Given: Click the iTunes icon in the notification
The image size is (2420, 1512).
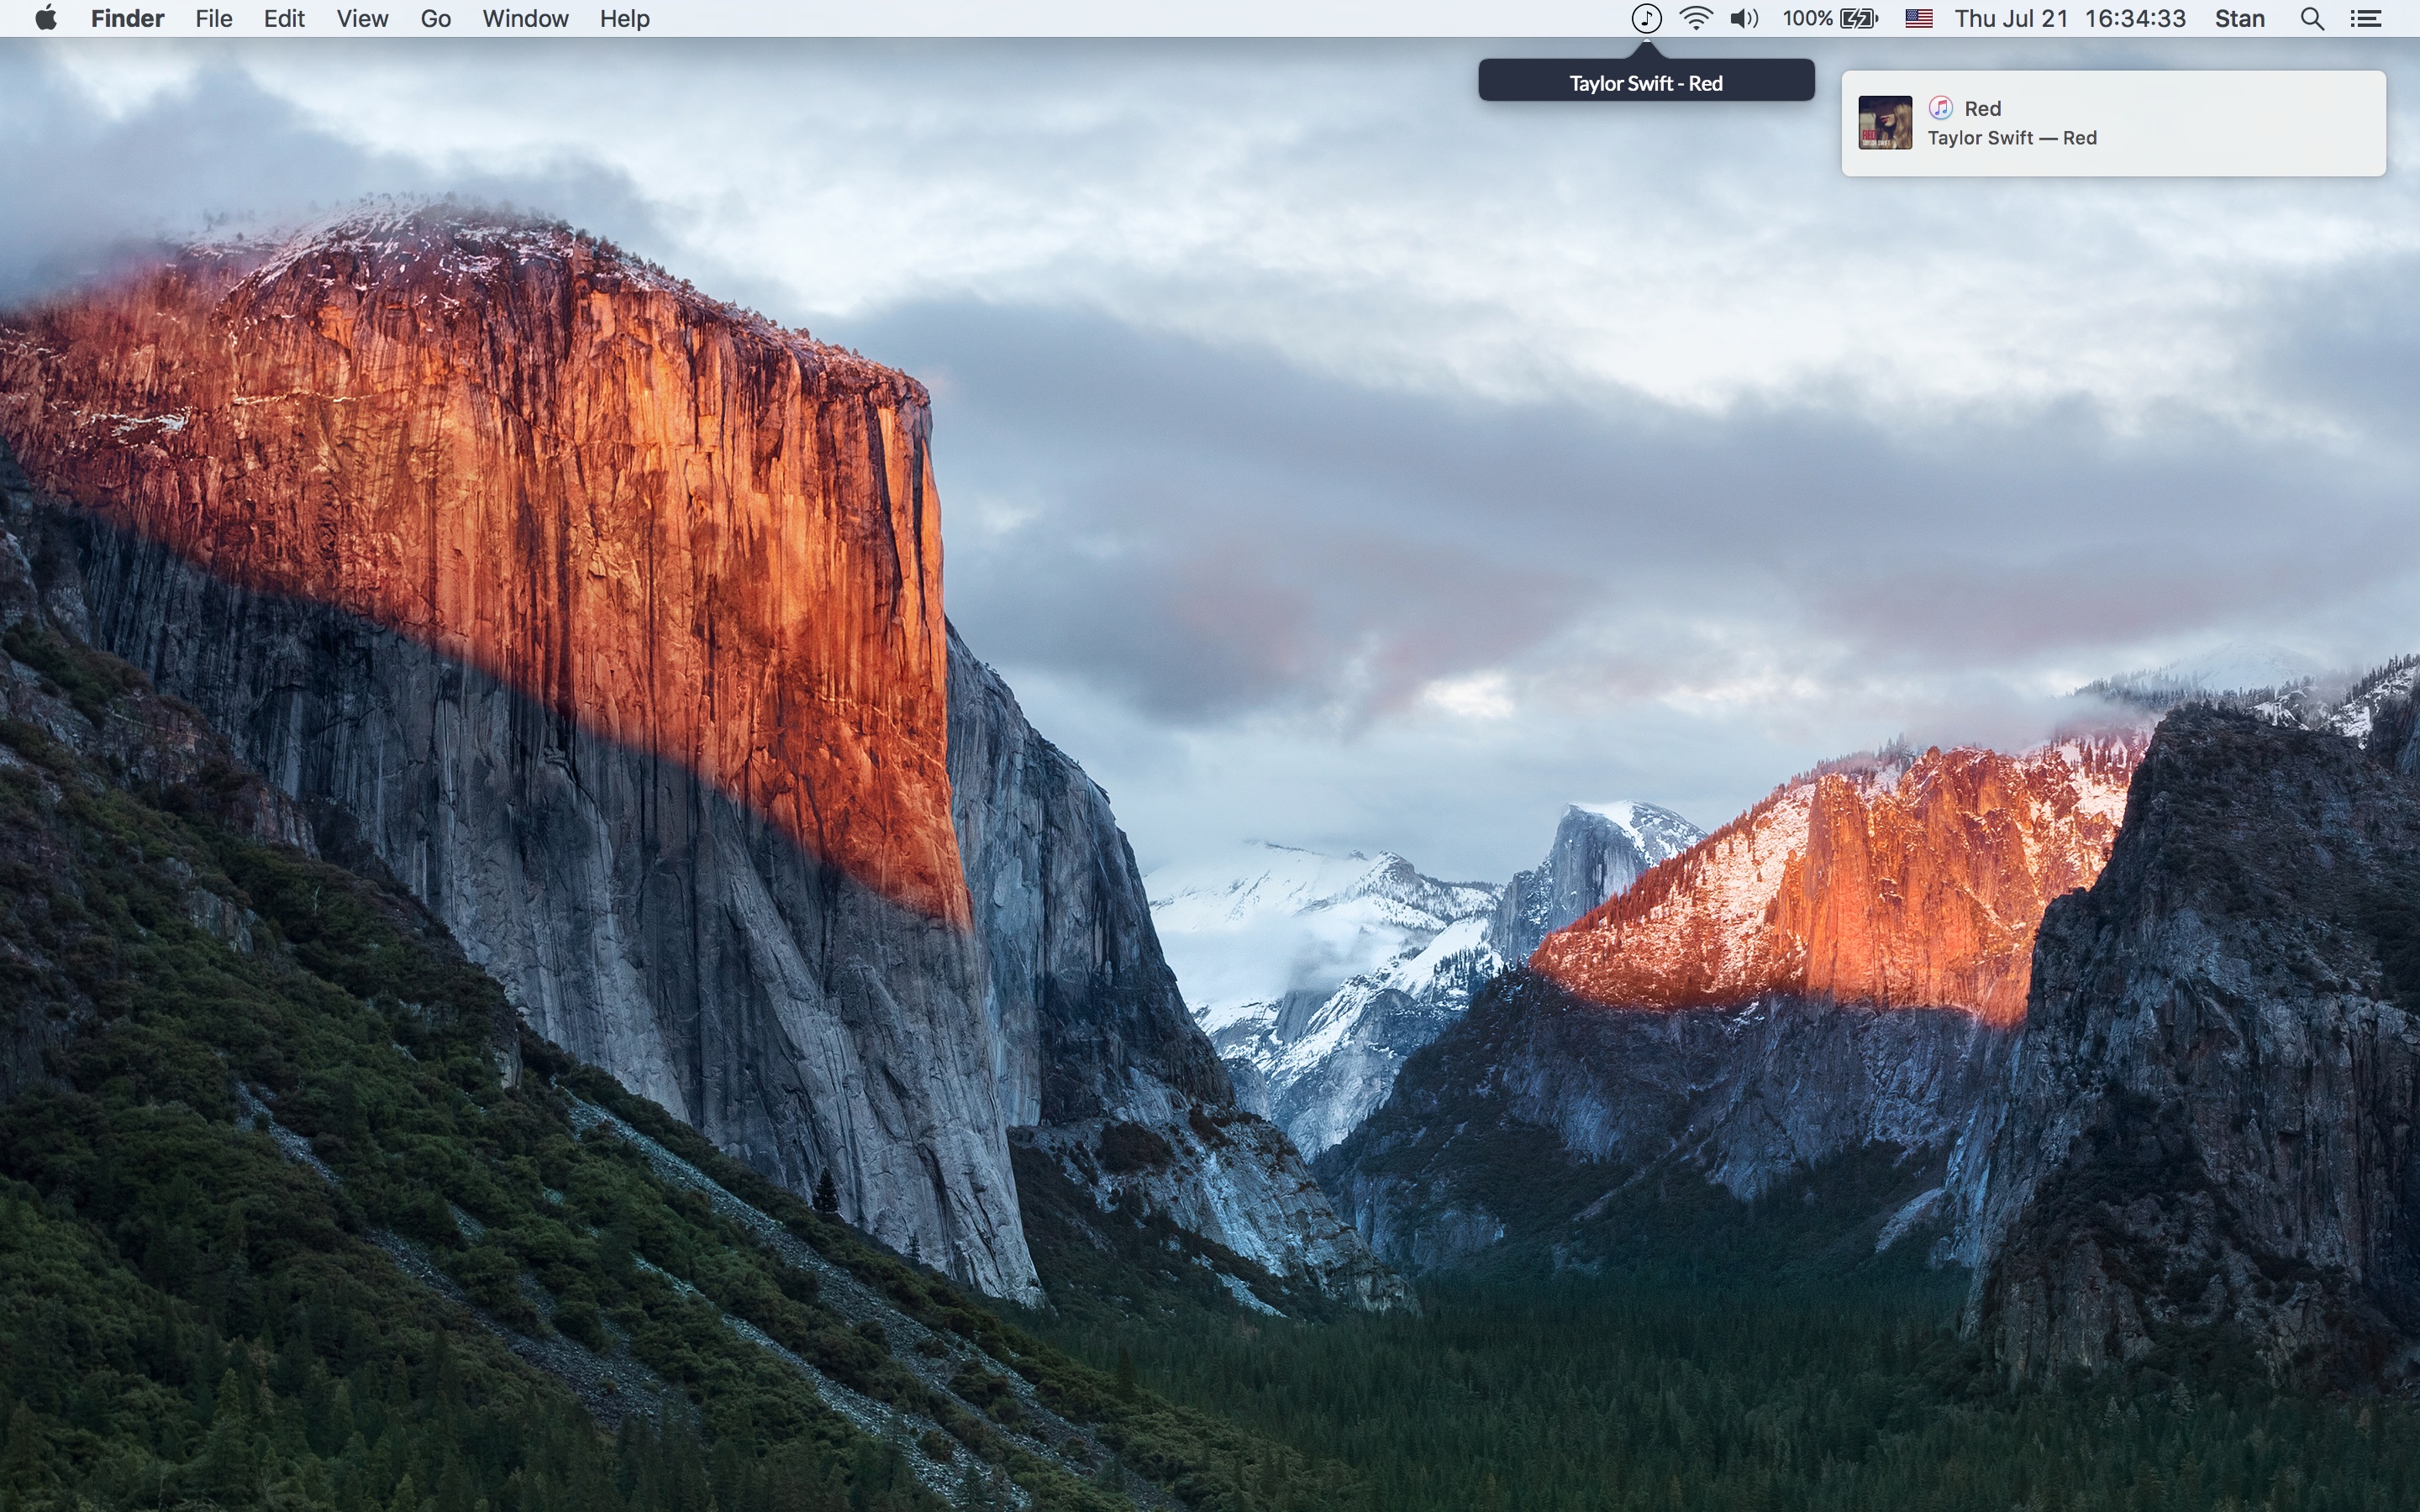Looking at the screenshot, I should point(1941,108).
